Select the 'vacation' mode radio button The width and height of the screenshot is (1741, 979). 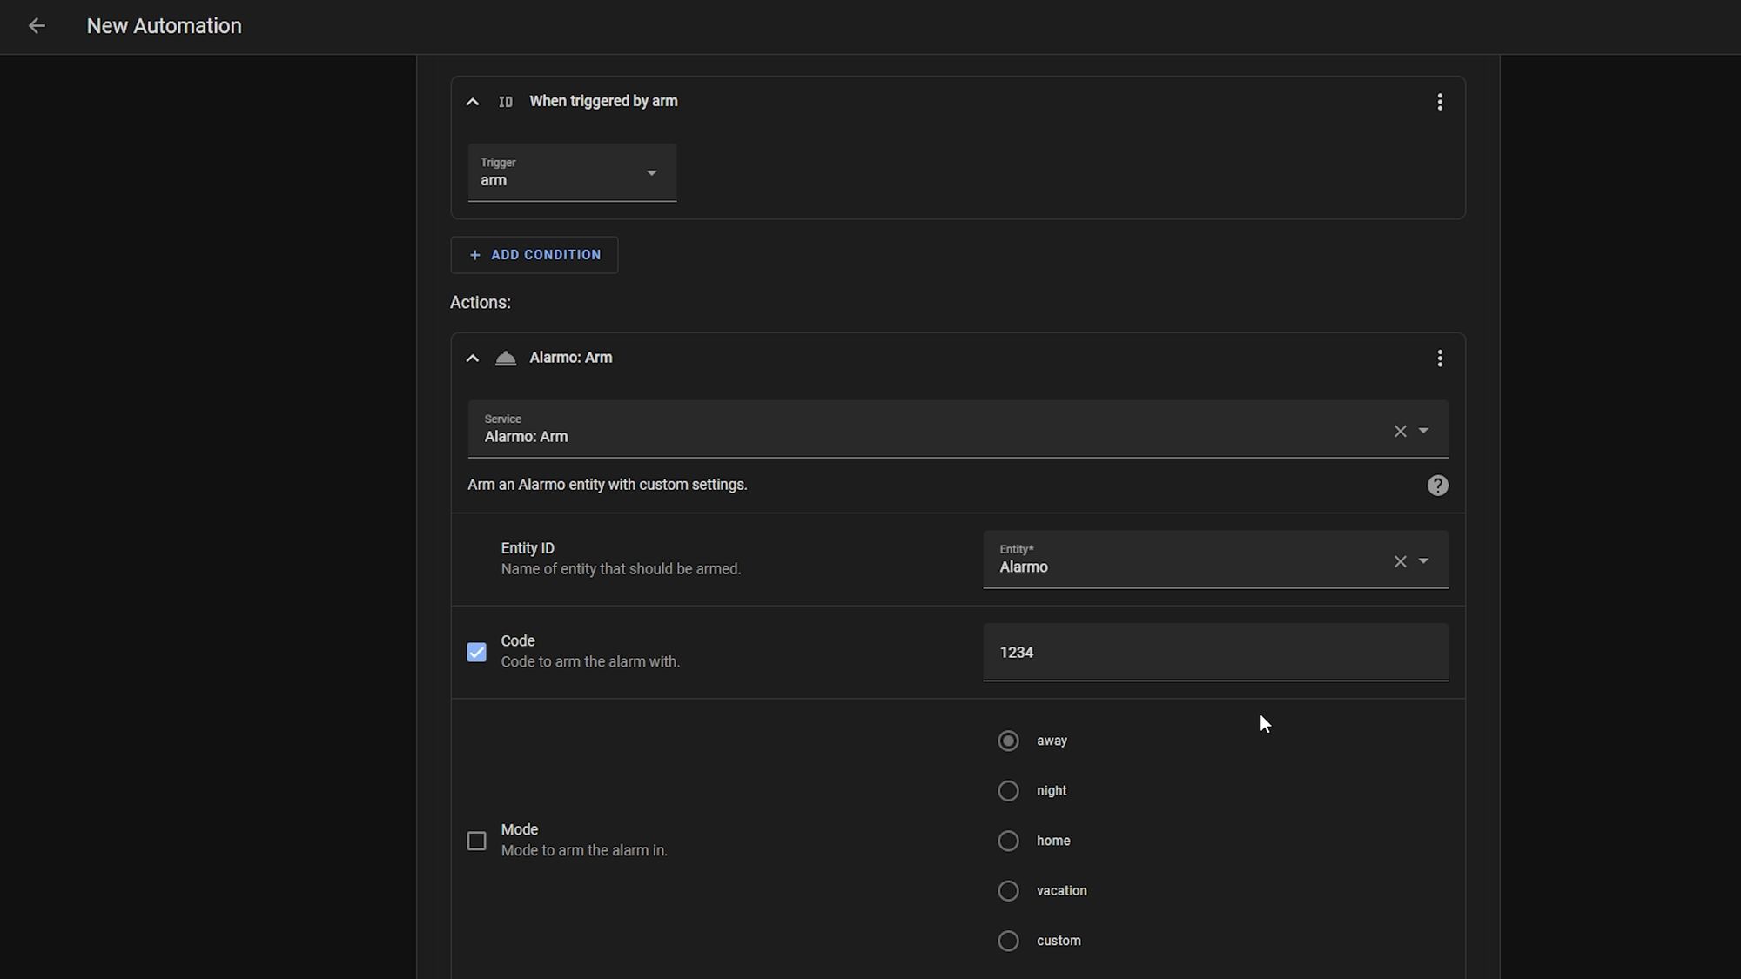click(1008, 891)
